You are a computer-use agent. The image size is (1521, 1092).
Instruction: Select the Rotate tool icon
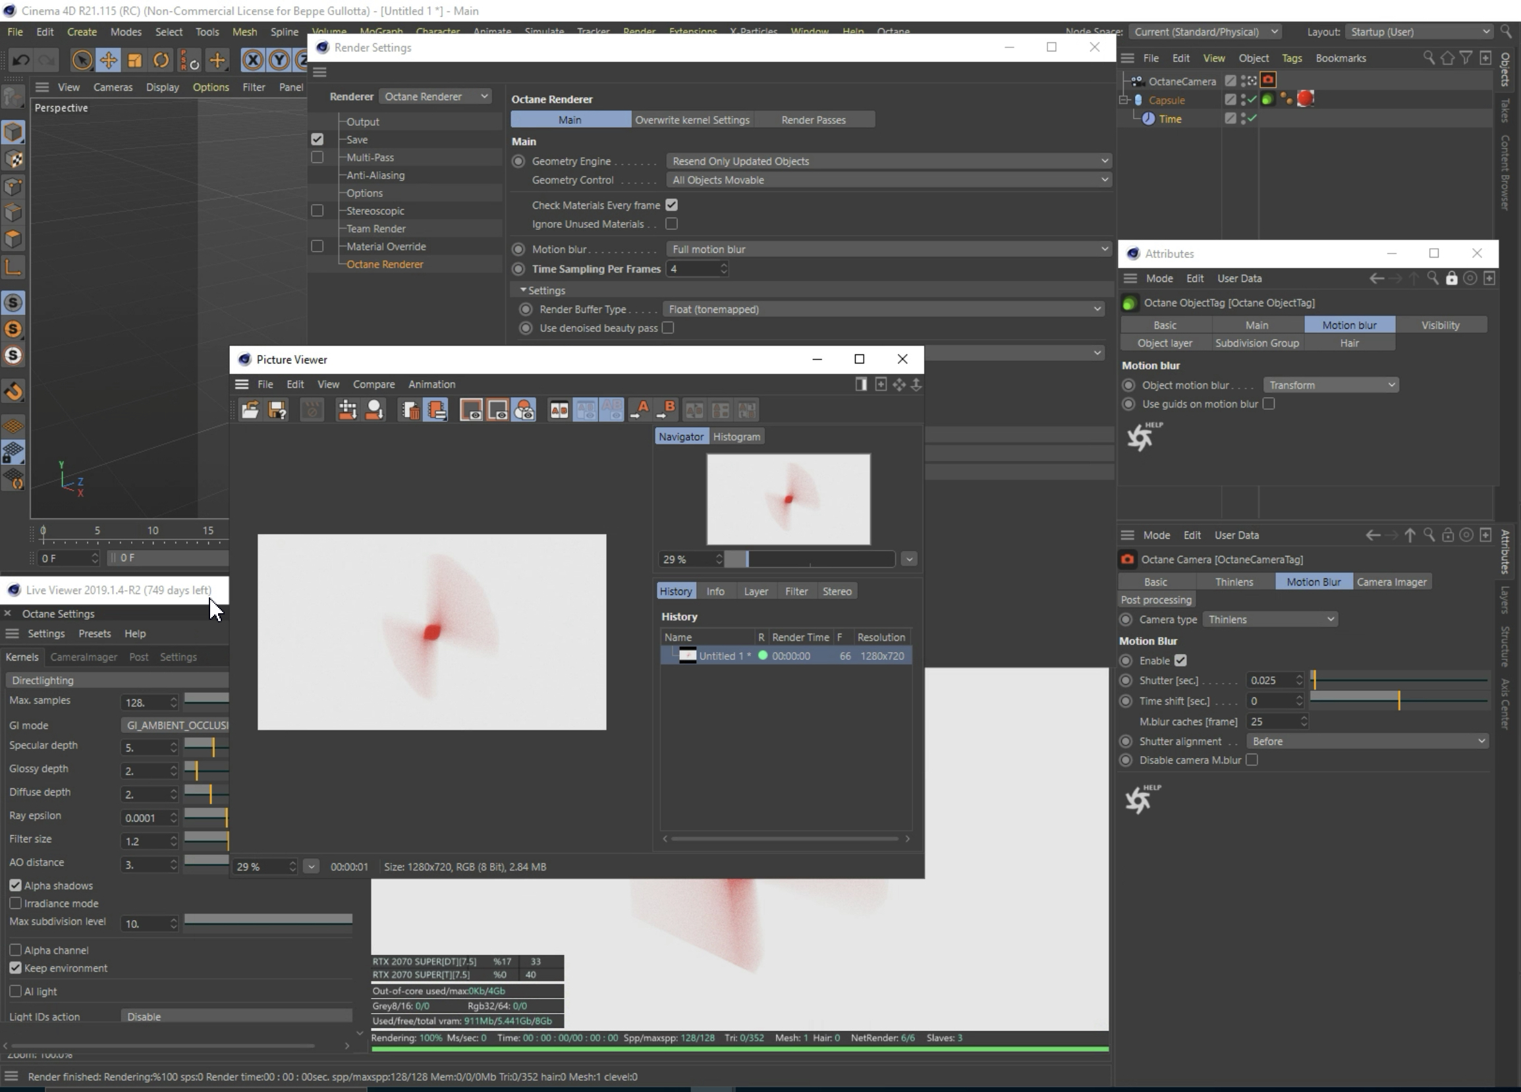[161, 61]
